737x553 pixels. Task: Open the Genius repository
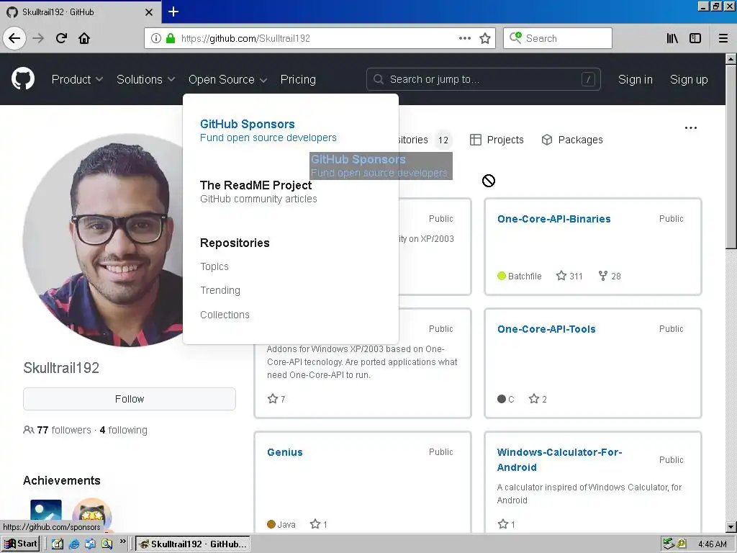tap(285, 452)
